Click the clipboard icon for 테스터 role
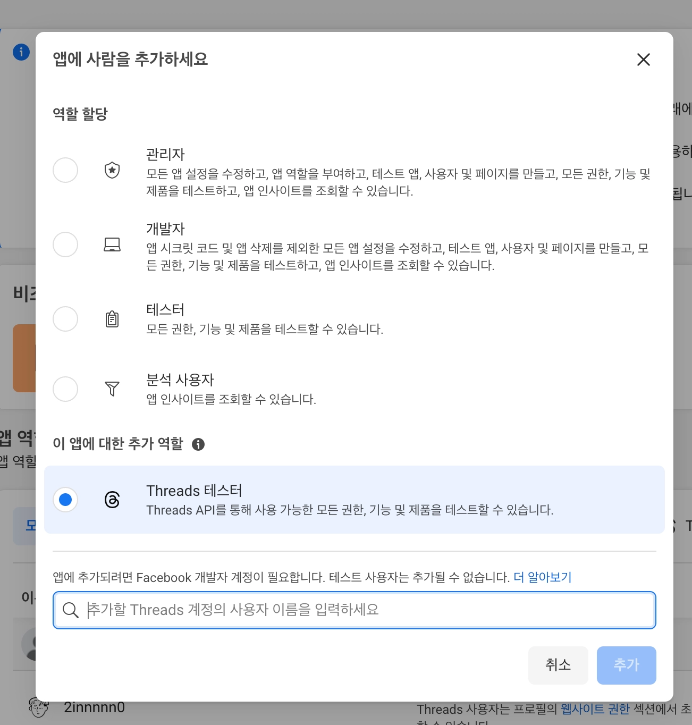 112,319
